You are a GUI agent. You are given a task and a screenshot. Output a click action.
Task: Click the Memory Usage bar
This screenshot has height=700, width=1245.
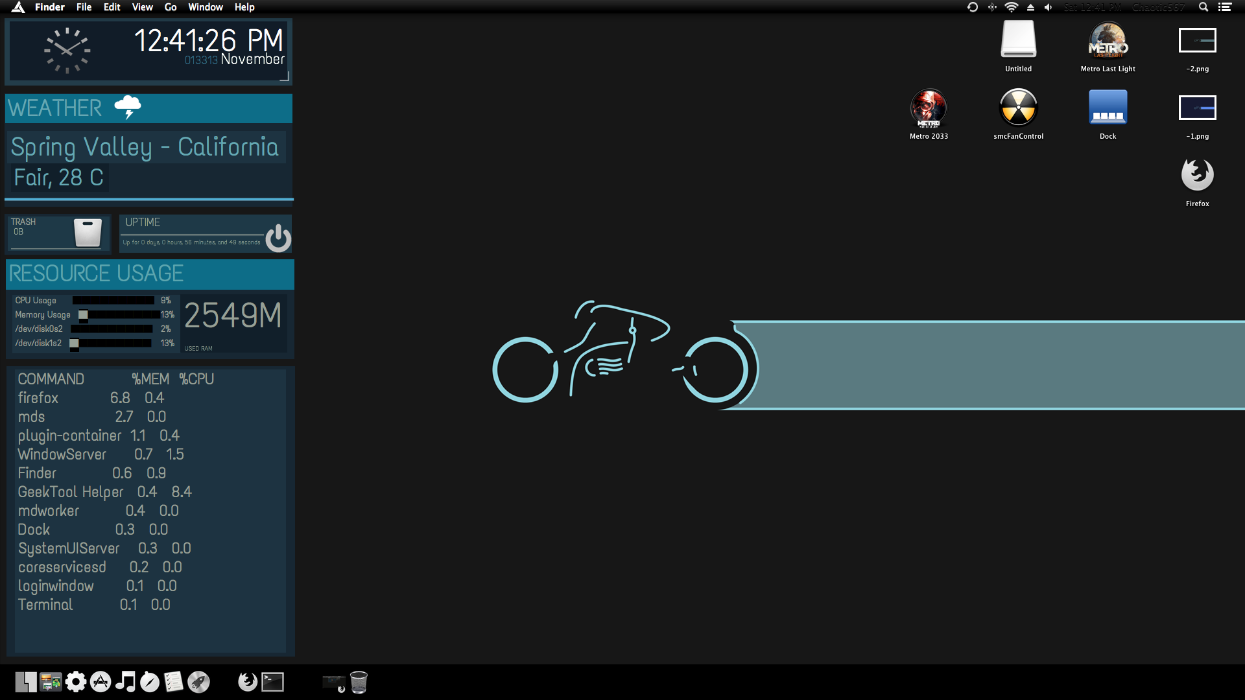pyautogui.click(x=119, y=315)
